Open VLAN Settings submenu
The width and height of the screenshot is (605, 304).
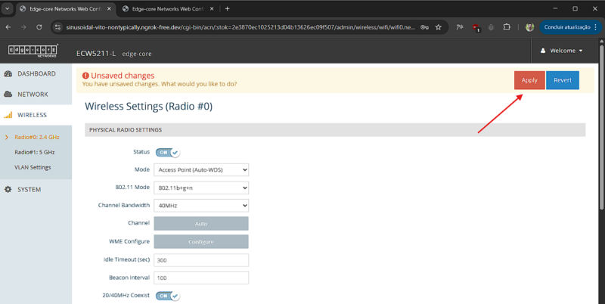(33, 167)
